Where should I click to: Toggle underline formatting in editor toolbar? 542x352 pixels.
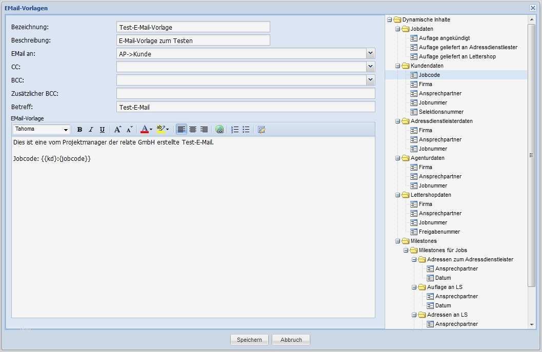(103, 130)
